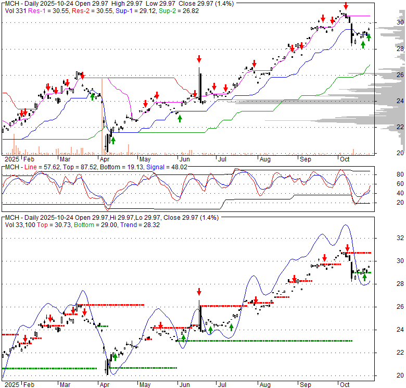This screenshot has height=388, width=406.
Task: Click the green up arrow at the April low in the bottom chart
Action: (x=114, y=357)
